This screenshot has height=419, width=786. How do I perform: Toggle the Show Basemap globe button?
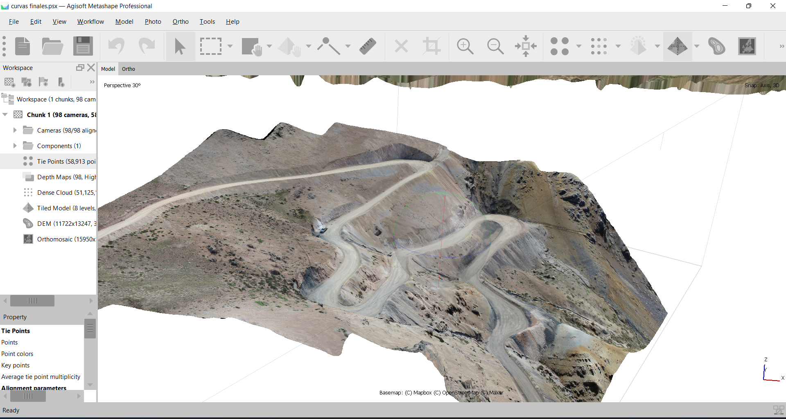[x=747, y=46]
